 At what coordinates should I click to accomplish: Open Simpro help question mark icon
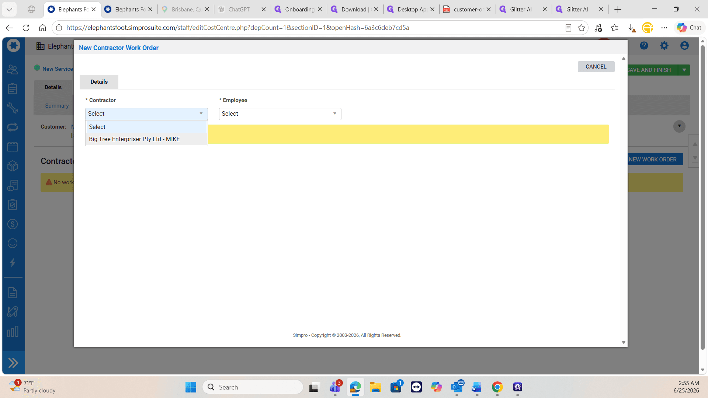pyautogui.click(x=644, y=46)
